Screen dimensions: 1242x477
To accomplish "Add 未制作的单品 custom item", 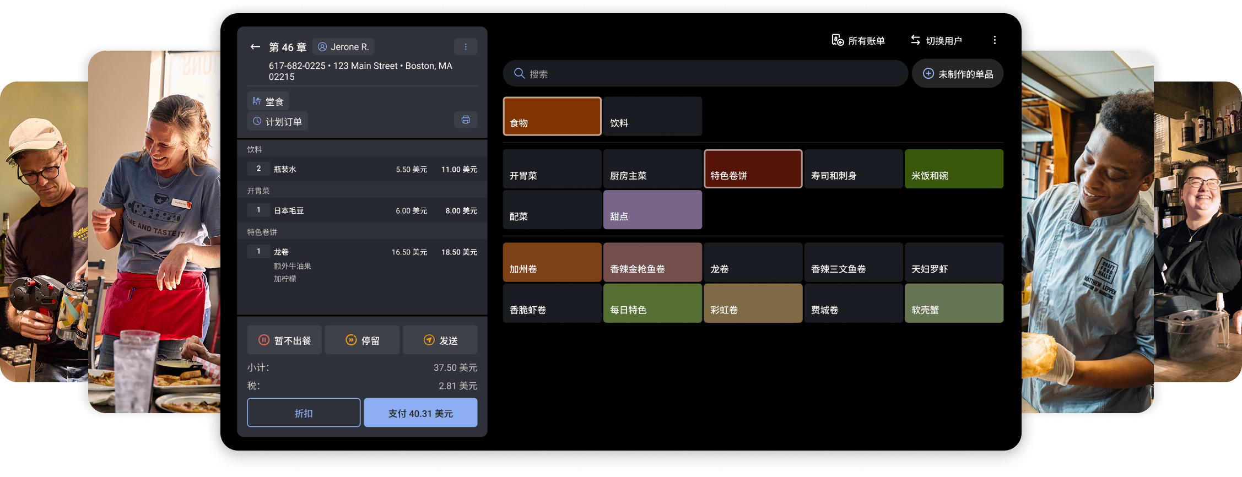I will (958, 74).
